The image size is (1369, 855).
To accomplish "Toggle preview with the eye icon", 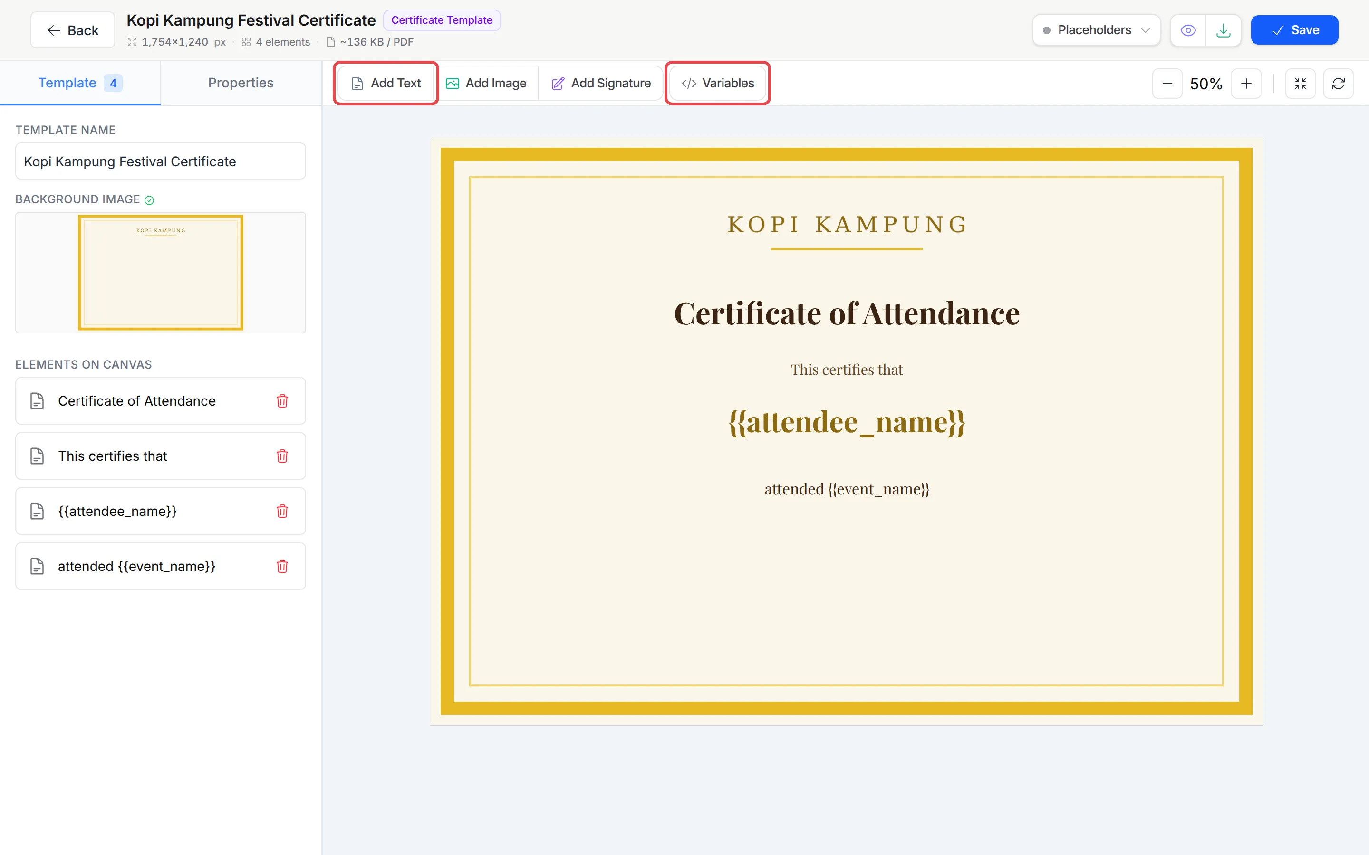I will 1188,30.
